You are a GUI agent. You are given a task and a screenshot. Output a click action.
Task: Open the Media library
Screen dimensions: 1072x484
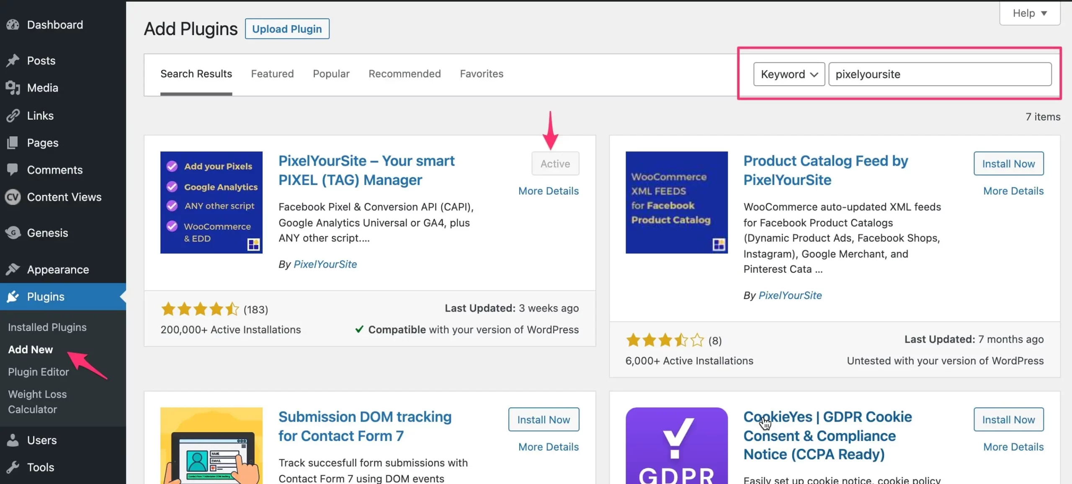click(42, 88)
